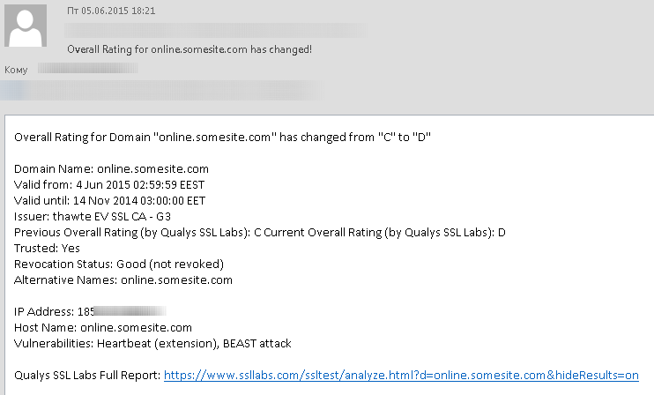
Task: Click the "Valid until: 14 Nov 2014" line
Action: click(x=109, y=200)
